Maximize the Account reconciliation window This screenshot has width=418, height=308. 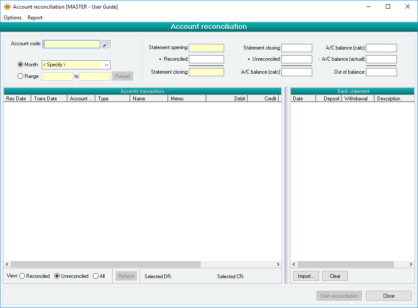(x=388, y=7)
